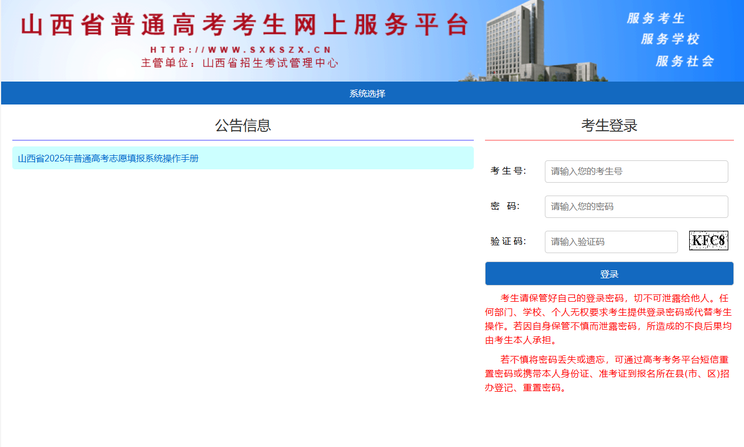Click the 公告信息 section heading

point(243,125)
